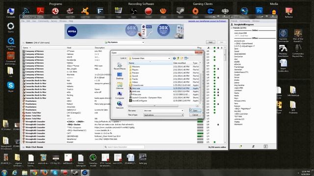Open the User menu in GameRanger
Image resolution: width=314 pixels, height=176 pixels.
click(x=34, y=21)
